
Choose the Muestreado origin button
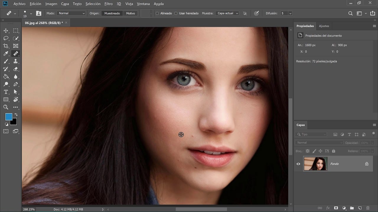112,13
